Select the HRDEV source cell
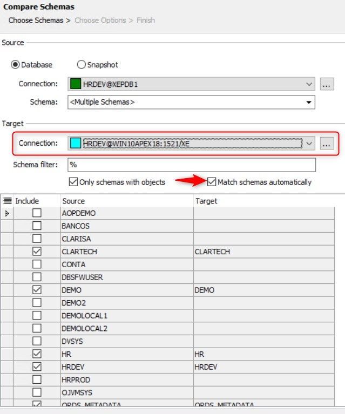The height and width of the screenshot is (414, 345). pyautogui.click(x=127, y=367)
